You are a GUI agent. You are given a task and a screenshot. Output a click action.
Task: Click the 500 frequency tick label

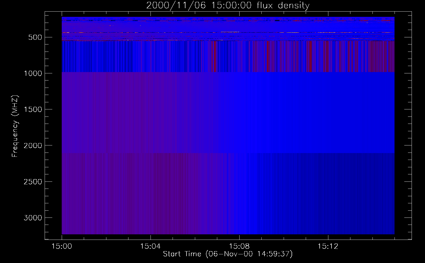point(35,37)
